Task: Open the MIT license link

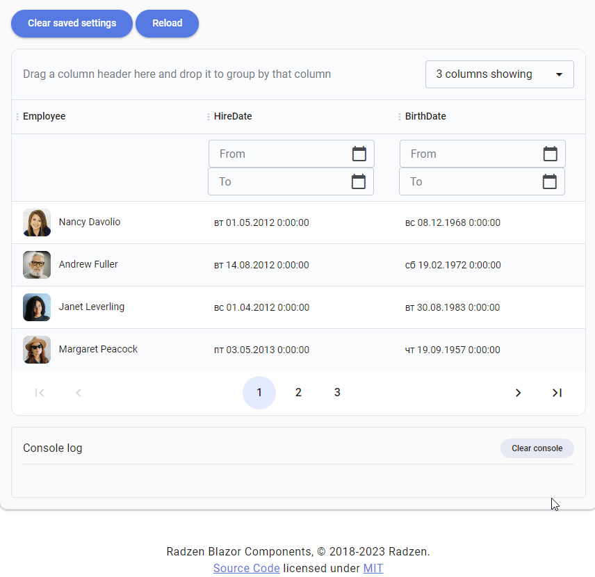Action: pos(373,568)
